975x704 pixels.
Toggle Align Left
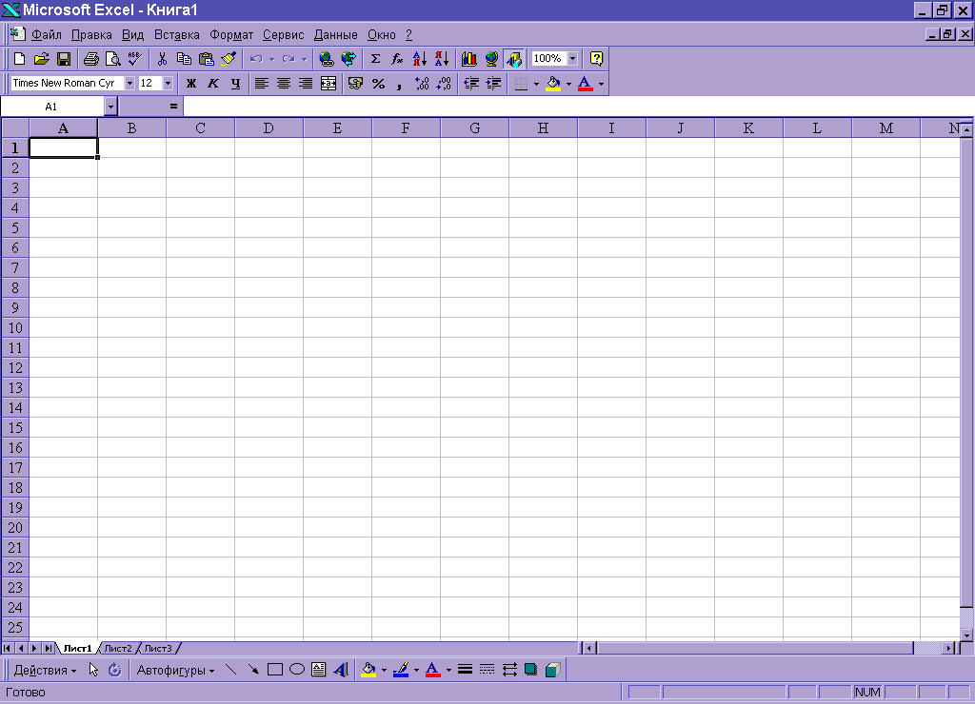click(x=261, y=84)
